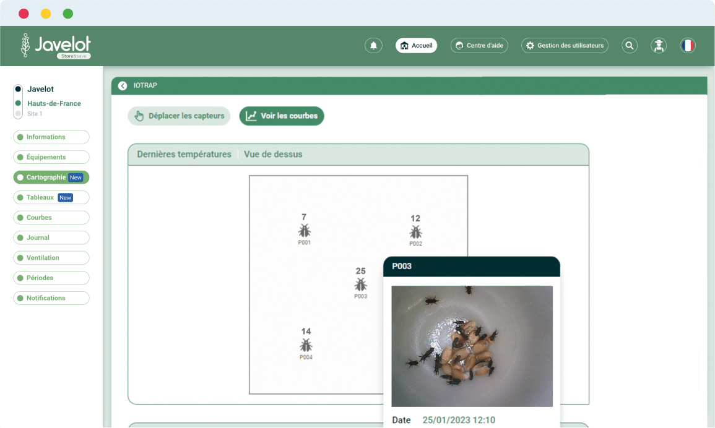
Task: Click the Date label in popup
Action: [401, 420]
